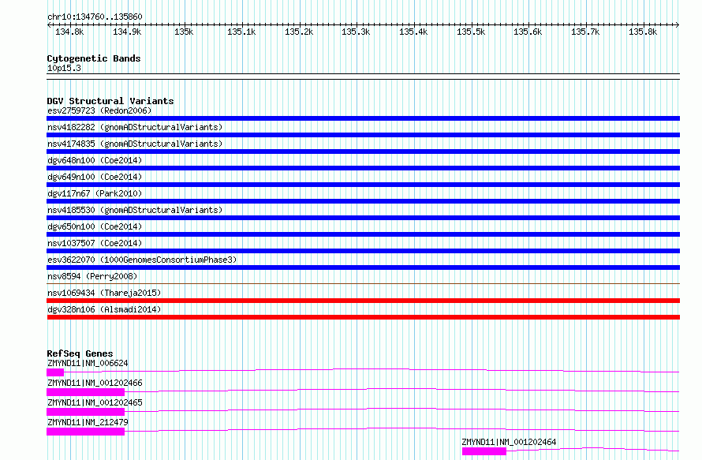
Task: Click the RefSeq Genes track title
Action: 80,353
